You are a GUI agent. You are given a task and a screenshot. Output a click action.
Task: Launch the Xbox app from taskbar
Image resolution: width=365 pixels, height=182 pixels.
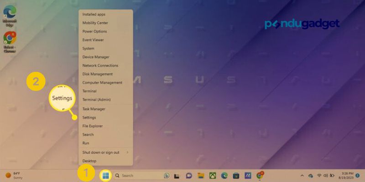coord(213,176)
